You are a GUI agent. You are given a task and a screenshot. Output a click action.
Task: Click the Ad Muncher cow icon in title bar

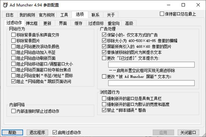coord(5,5)
